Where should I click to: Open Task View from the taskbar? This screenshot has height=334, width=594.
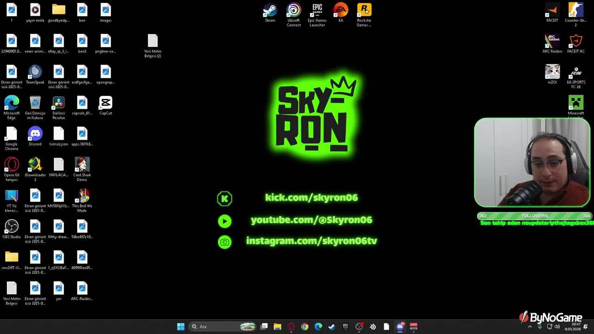(x=264, y=327)
